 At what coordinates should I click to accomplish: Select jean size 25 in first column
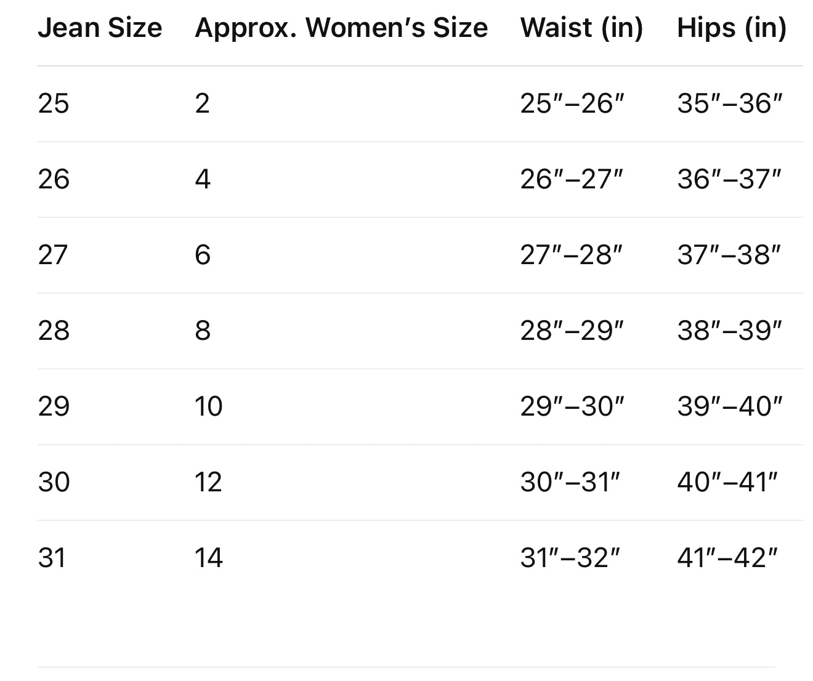click(54, 103)
